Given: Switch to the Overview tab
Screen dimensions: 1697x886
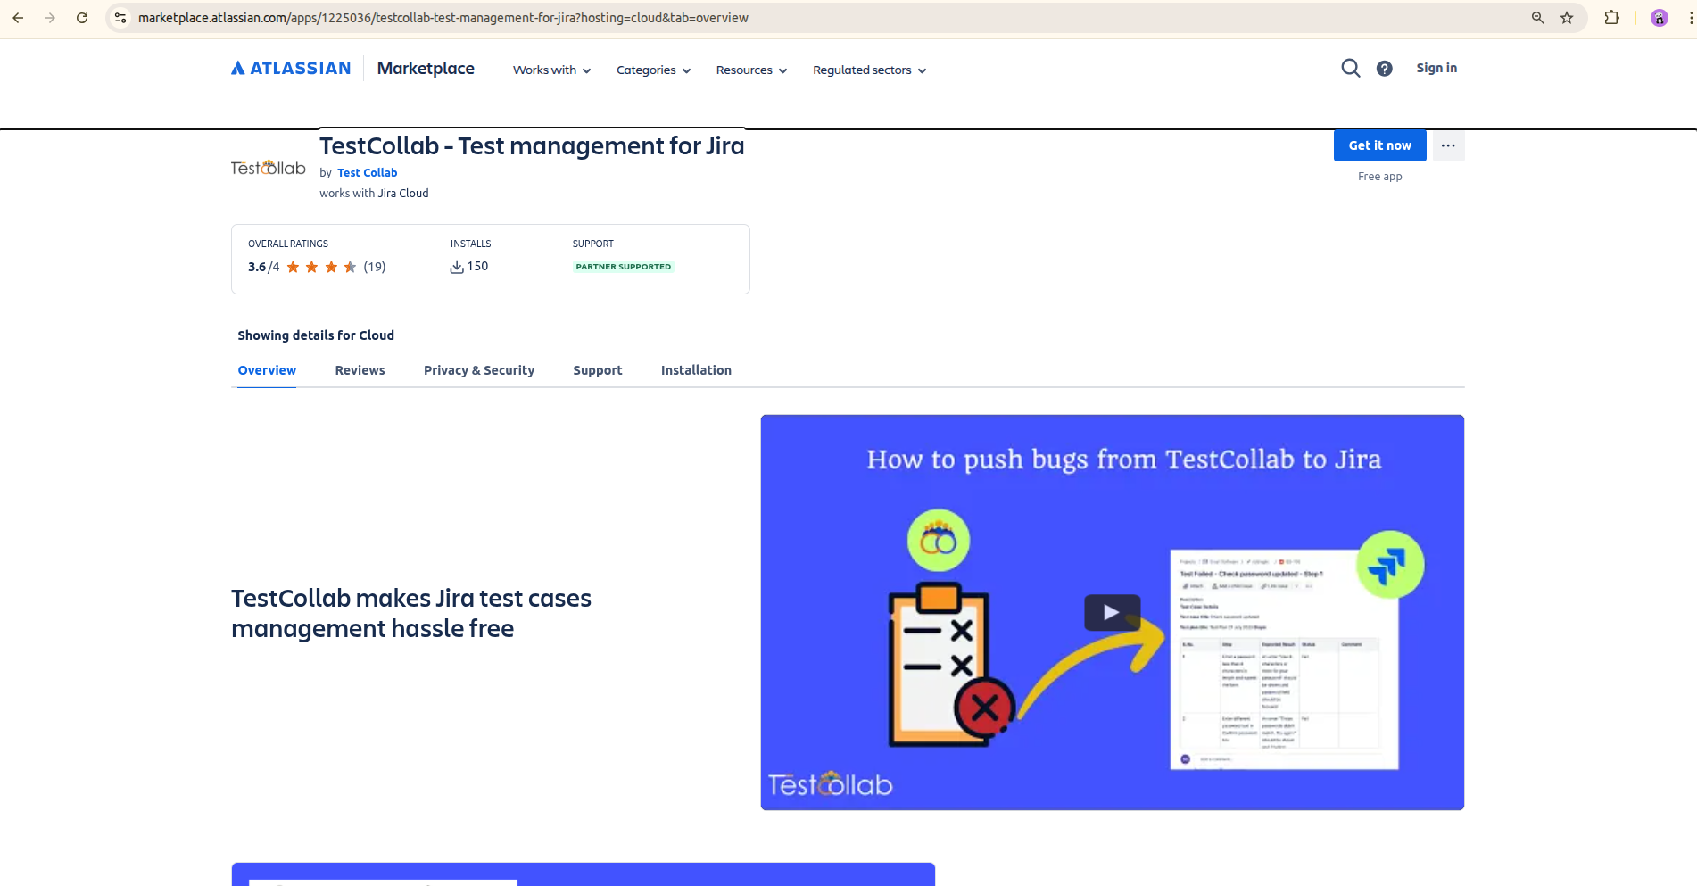Looking at the screenshot, I should pos(267,370).
